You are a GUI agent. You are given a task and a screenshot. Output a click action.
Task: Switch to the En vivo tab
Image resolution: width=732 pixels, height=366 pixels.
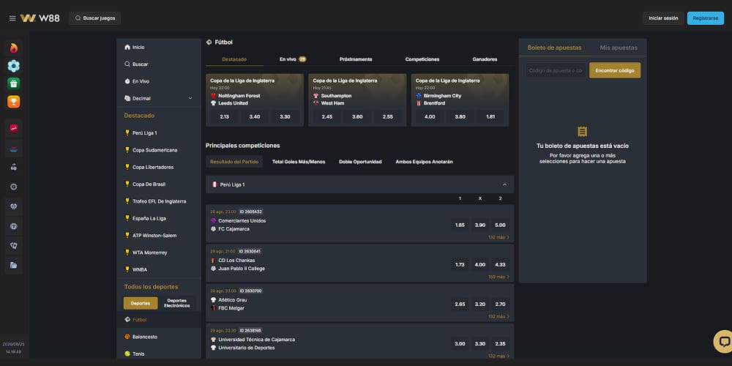click(x=293, y=59)
